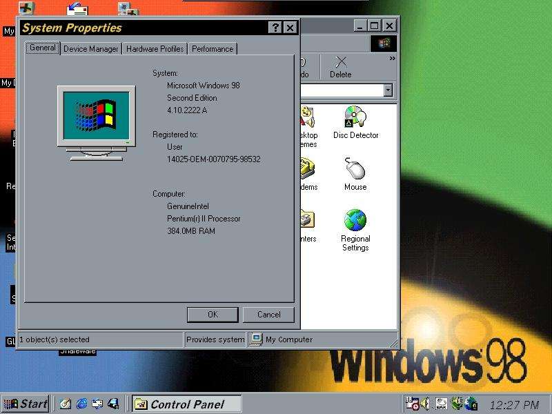The height and width of the screenshot is (414, 552).
Task: Open the Disc Detector control panel icon
Action: pyautogui.click(x=355, y=117)
